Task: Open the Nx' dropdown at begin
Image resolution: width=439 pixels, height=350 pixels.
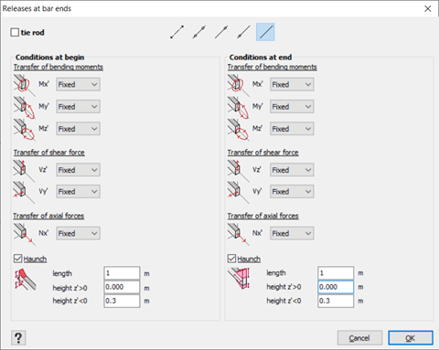Action: coord(78,233)
